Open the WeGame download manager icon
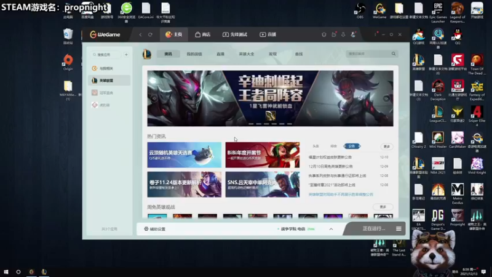The image size is (492, 277). 343,34
